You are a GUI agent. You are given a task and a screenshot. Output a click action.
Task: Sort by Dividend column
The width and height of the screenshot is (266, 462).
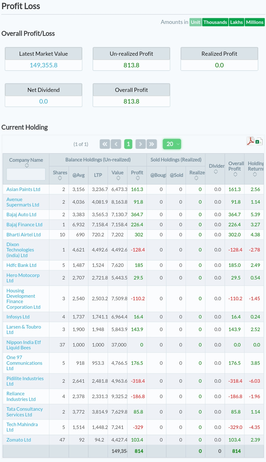coord(216,172)
